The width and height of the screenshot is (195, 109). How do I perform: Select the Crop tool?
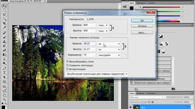click(4, 23)
